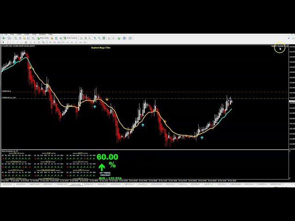Open the Navigator panel icon

tap(24, 38)
